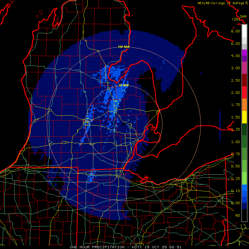Screen dimensions: 249x249
Task: Click the darkest green swatch beside 1.25
Action: (244, 129)
